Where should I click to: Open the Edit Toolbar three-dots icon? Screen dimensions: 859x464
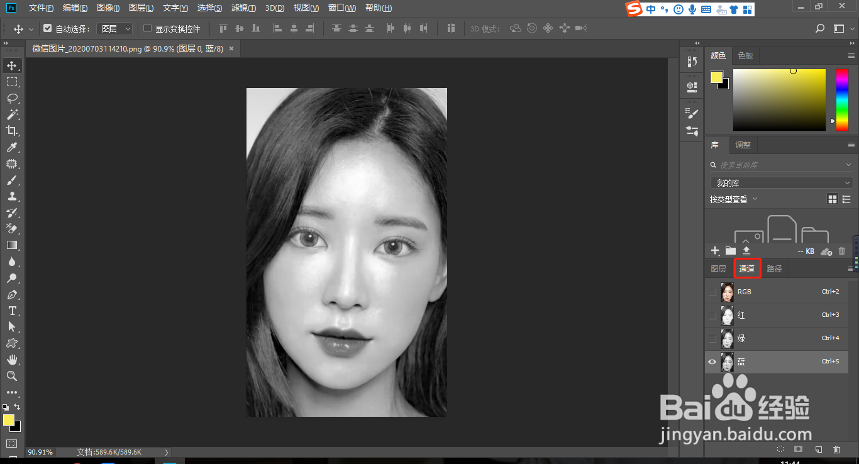12,392
